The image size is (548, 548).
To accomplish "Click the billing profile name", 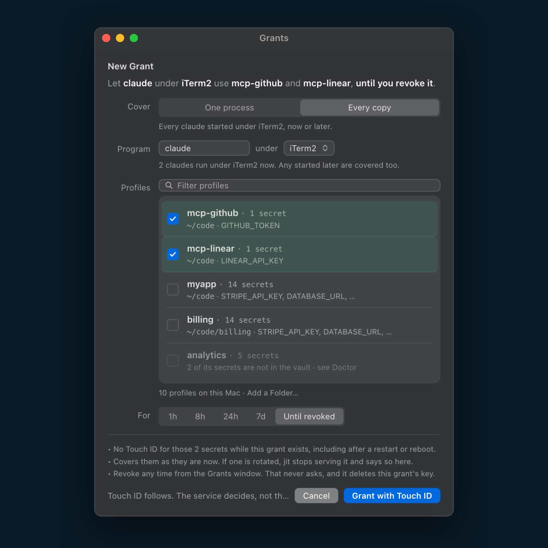I will click(x=200, y=320).
